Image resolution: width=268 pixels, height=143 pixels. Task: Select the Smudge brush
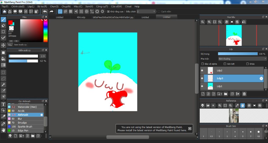25,123
